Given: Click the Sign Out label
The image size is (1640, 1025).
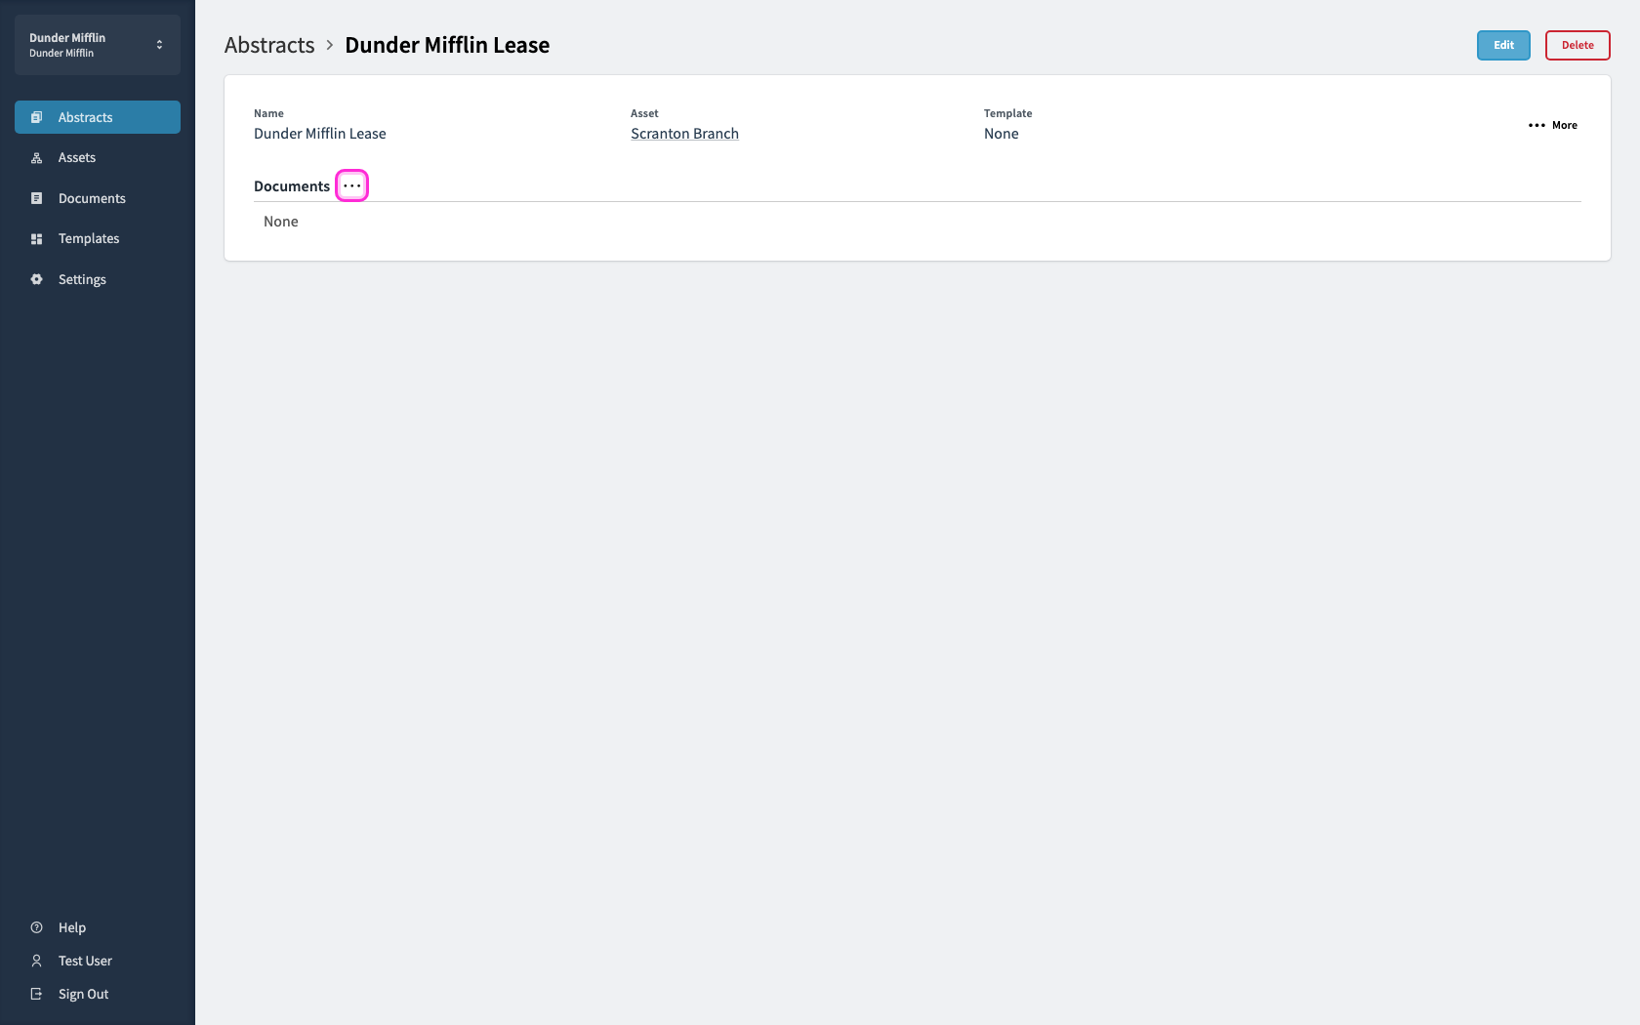Looking at the screenshot, I should click(83, 994).
